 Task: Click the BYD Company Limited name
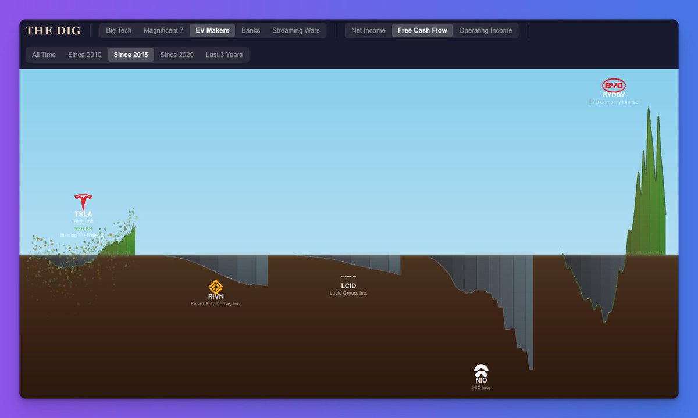pos(614,102)
